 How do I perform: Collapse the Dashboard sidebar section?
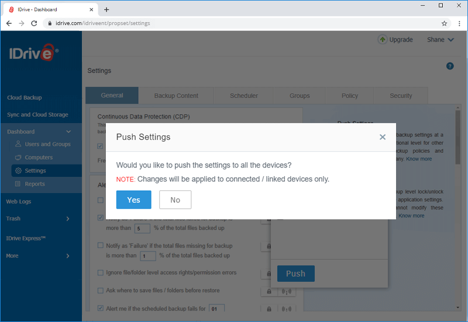[x=68, y=131]
